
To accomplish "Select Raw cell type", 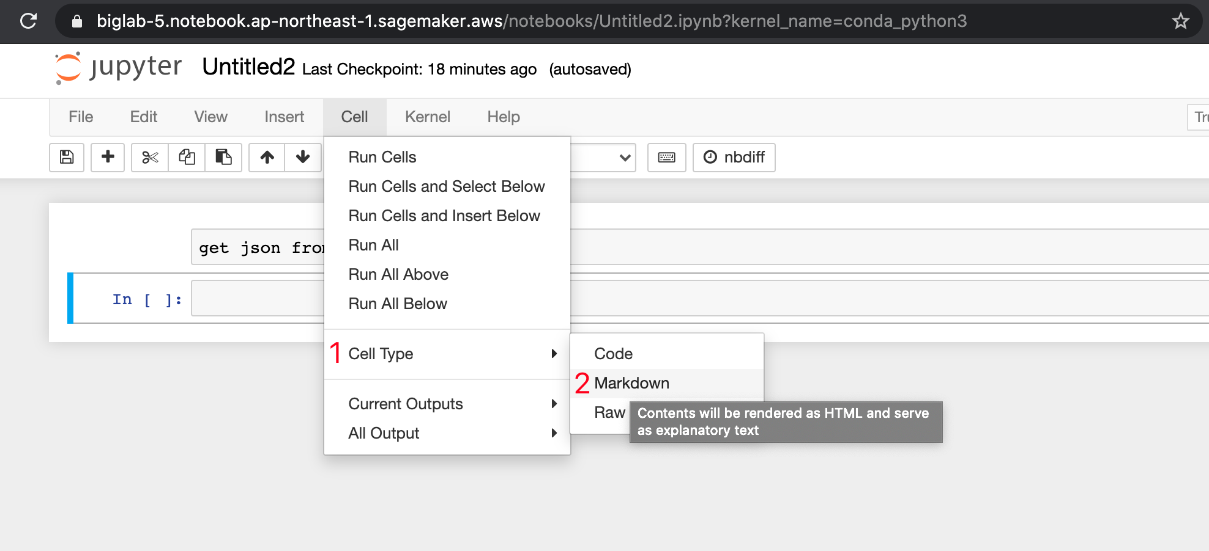I will click(x=609, y=412).
